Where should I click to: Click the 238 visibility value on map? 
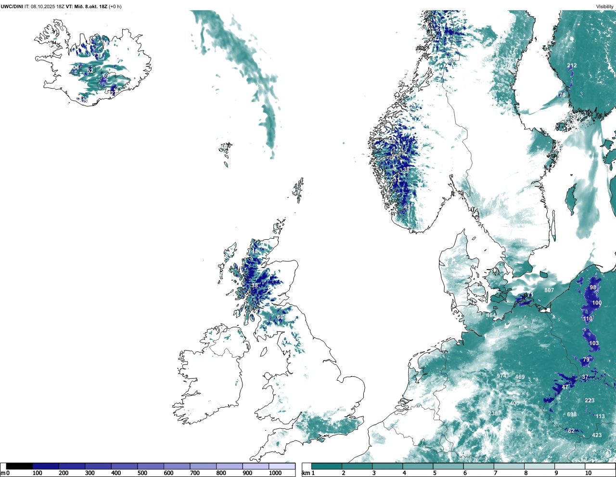pyautogui.click(x=493, y=413)
